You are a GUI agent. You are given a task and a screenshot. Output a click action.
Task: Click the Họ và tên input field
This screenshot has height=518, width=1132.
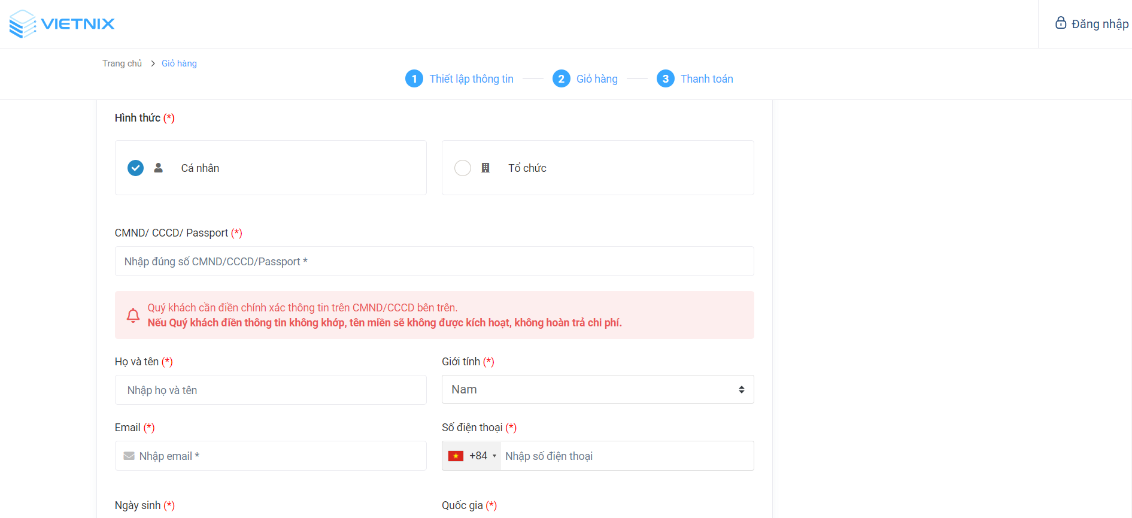(271, 390)
